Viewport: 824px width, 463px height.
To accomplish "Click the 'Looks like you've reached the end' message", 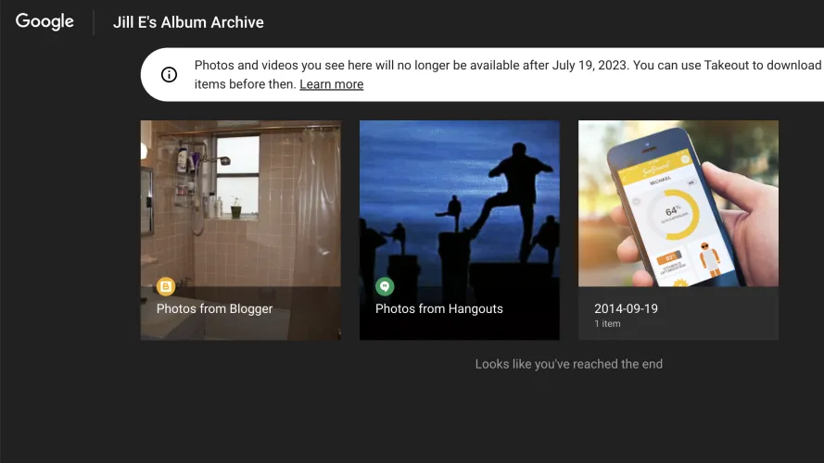I will [x=568, y=364].
